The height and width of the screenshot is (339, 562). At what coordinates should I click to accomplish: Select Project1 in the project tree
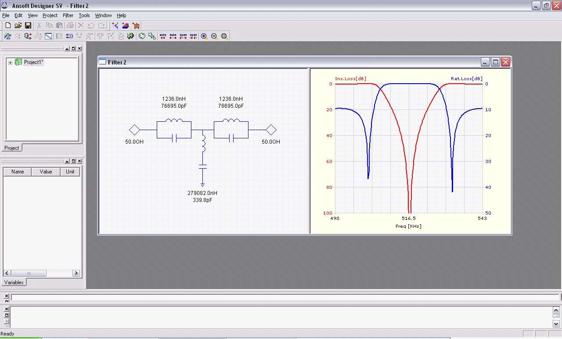pyautogui.click(x=33, y=62)
